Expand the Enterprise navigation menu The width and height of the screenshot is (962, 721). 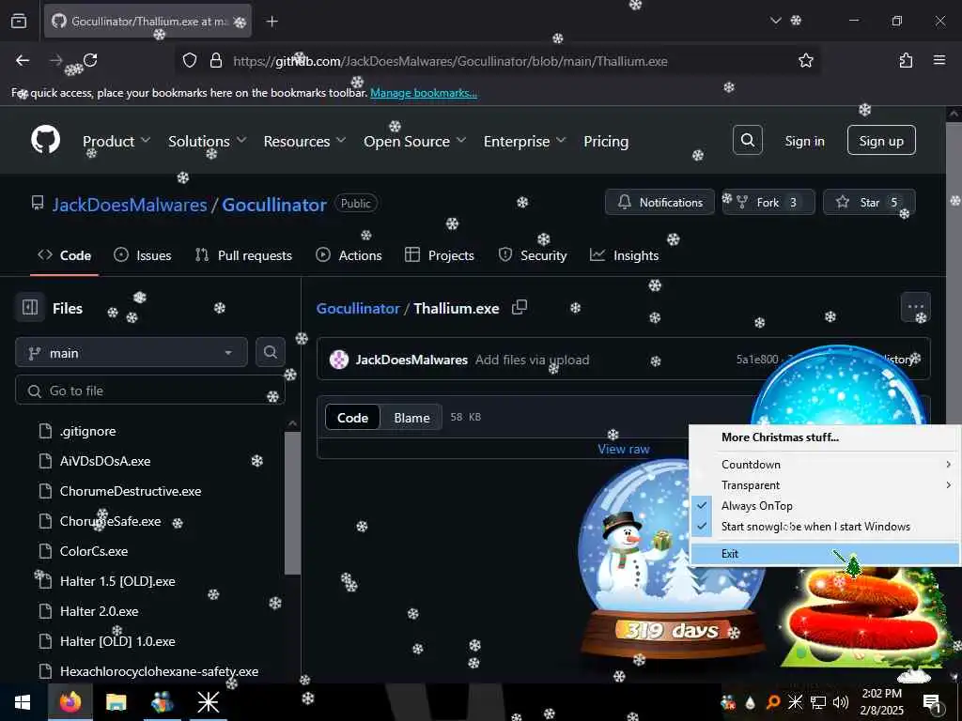click(x=524, y=141)
